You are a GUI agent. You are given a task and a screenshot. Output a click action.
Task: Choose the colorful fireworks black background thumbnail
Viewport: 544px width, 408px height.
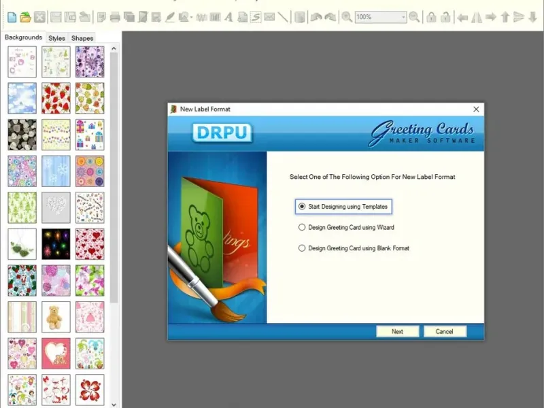click(x=56, y=244)
